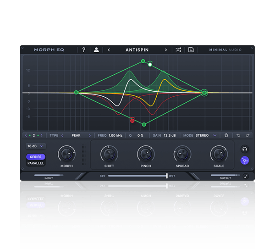Click the SHIFT knob
The width and height of the screenshot is (275, 249).
point(109,154)
